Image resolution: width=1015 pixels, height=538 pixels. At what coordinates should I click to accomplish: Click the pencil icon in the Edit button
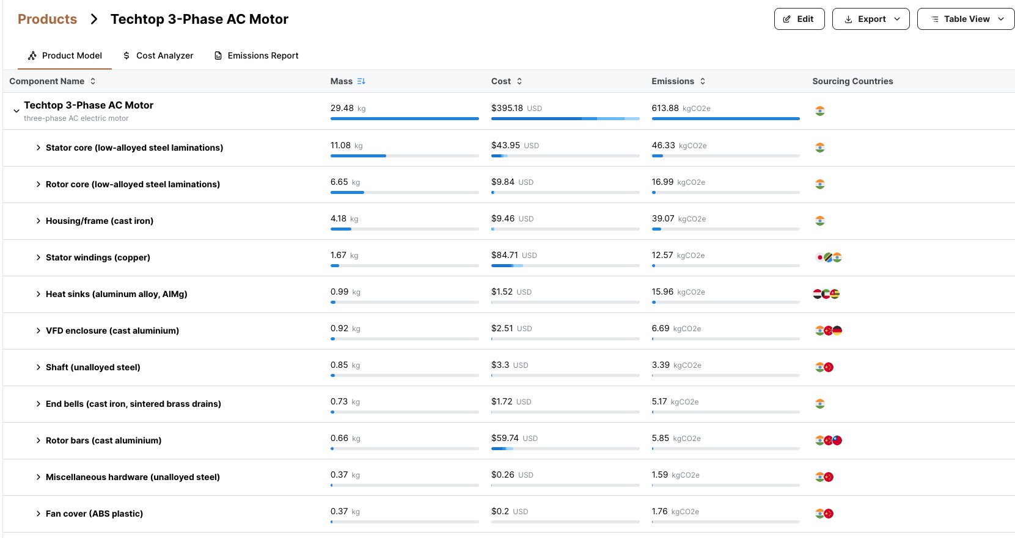click(787, 20)
